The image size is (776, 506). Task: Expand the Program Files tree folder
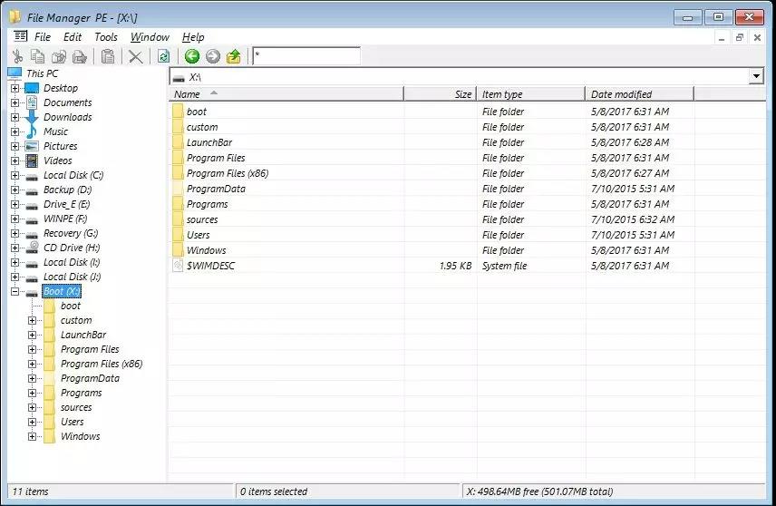coord(32,349)
